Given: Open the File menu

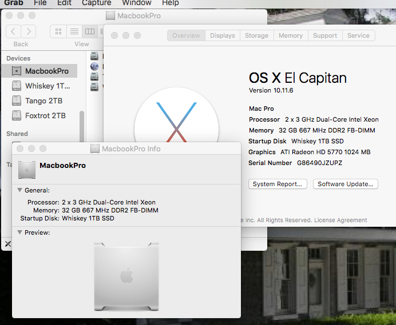Looking at the screenshot, I should (x=40, y=3).
